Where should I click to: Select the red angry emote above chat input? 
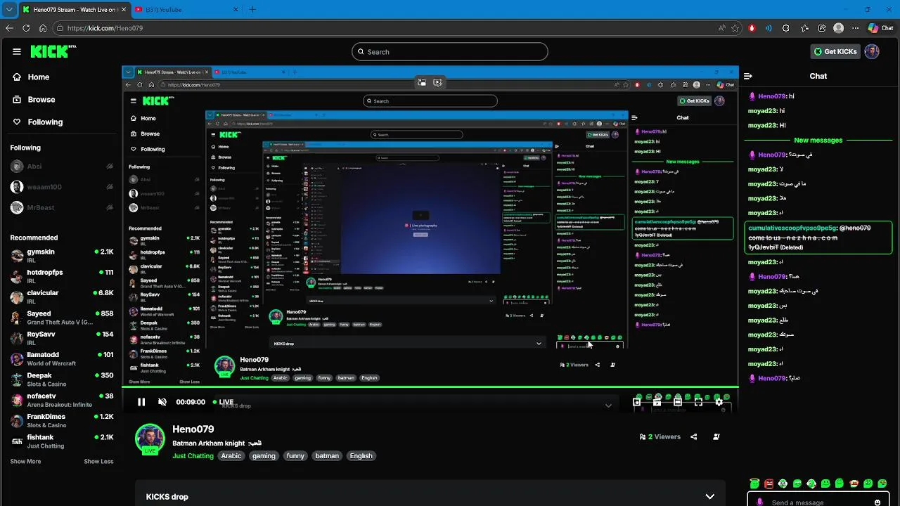[x=769, y=484]
